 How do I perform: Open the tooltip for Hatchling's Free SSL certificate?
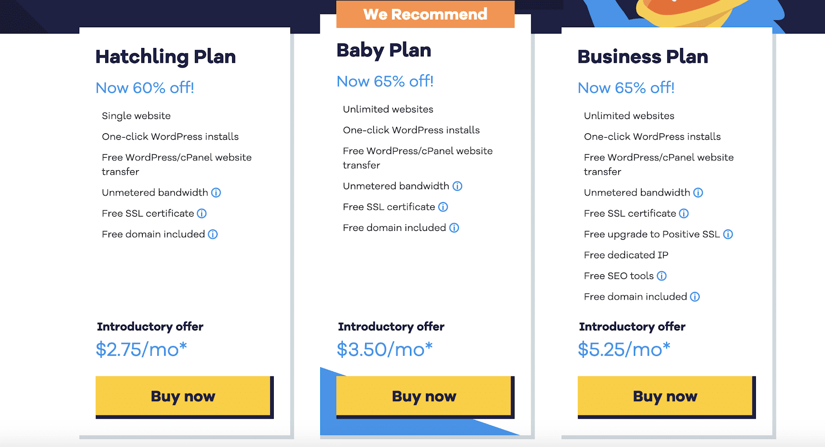click(x=202, y=213)
